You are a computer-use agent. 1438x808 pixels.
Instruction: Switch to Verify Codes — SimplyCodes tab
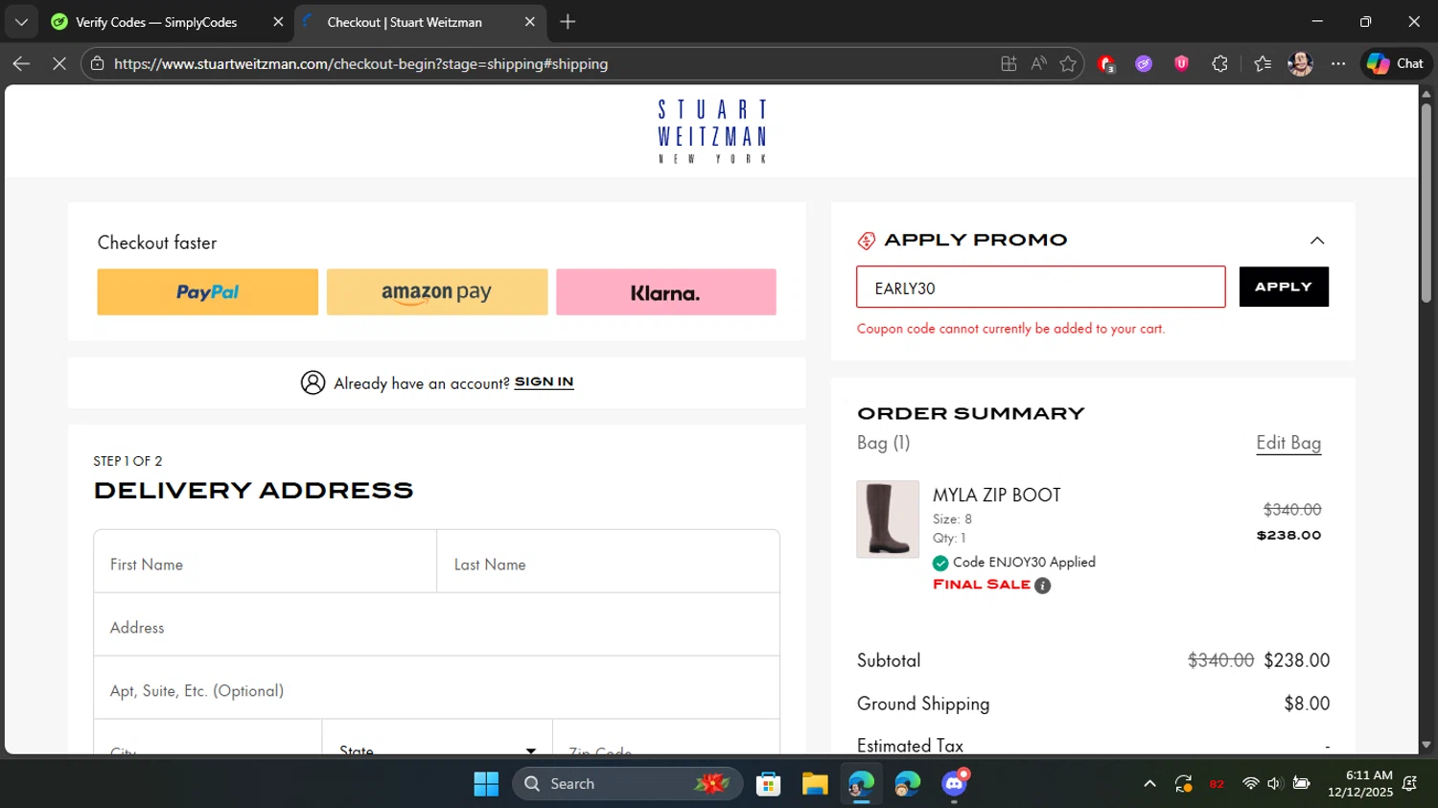coord(155,22)
